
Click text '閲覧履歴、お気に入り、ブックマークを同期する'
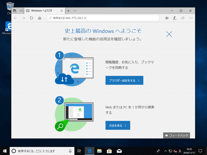[x=130, y=65]
